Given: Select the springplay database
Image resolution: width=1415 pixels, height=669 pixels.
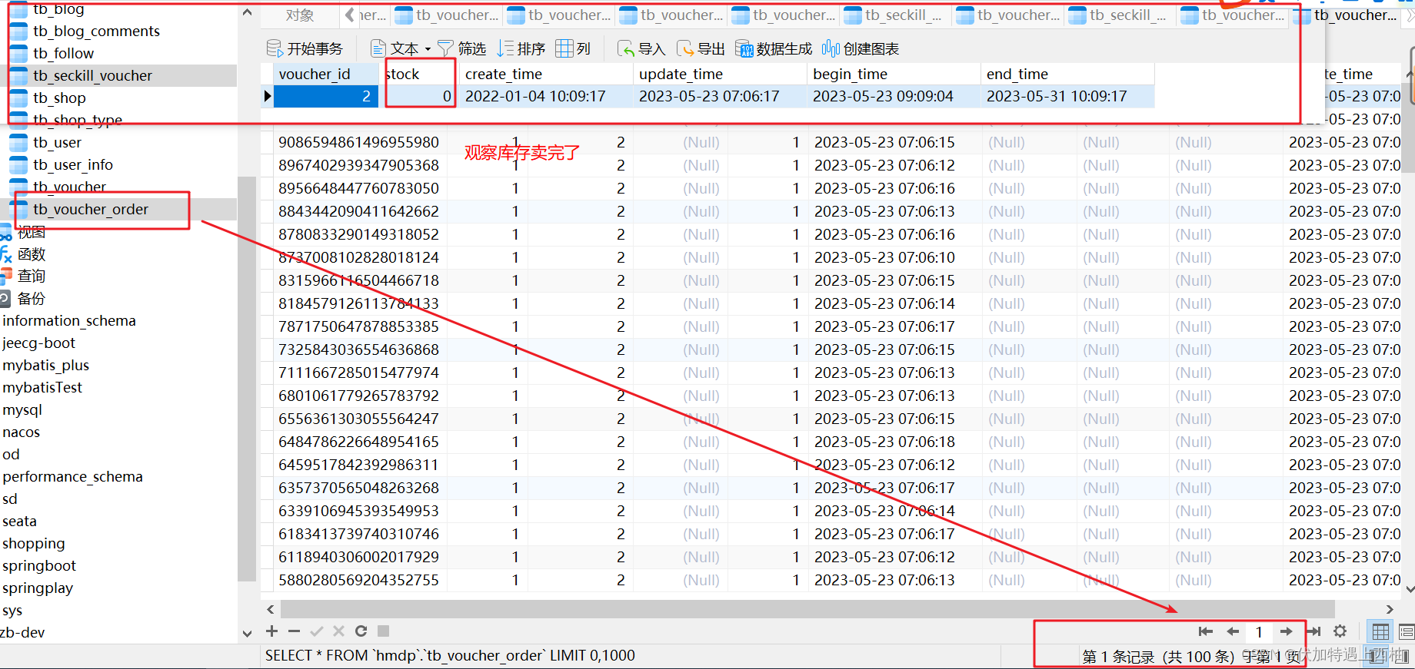Looking at the screenshot, I should (38, 588).
